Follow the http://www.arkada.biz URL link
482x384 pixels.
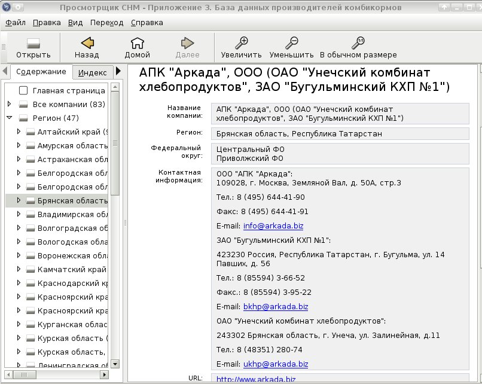[256, 379]
